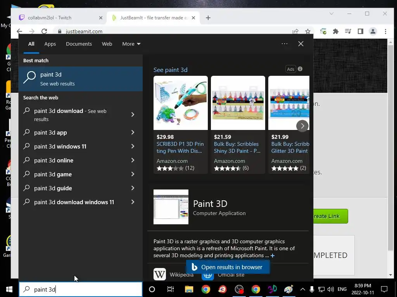Open network status tray icon
This screenshot has height=297, width=397.
click(x=321, y=289)
